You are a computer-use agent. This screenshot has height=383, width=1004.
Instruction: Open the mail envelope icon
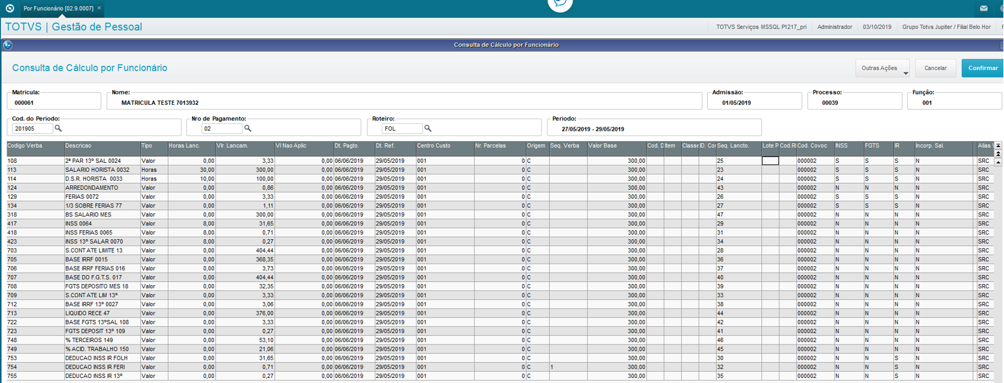[x=984, y=8]
